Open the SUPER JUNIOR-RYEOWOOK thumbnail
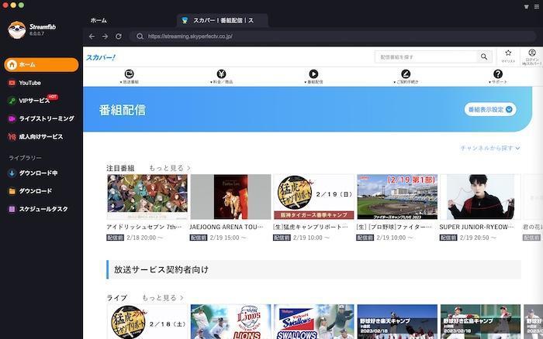 coord(481,197)
